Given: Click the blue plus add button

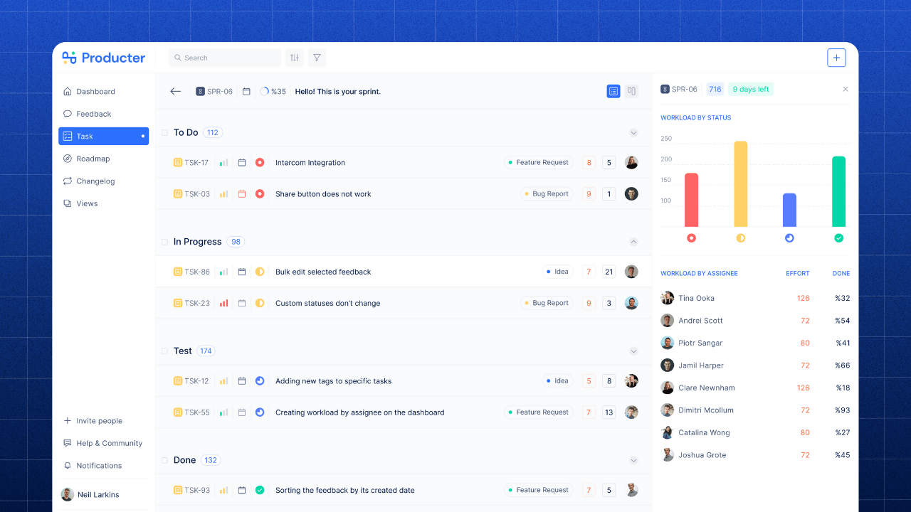Looking at the screenshot, I should [836, 58].
